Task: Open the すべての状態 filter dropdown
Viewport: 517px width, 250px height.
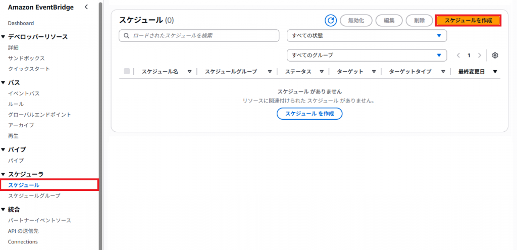Action: point(367,35)
